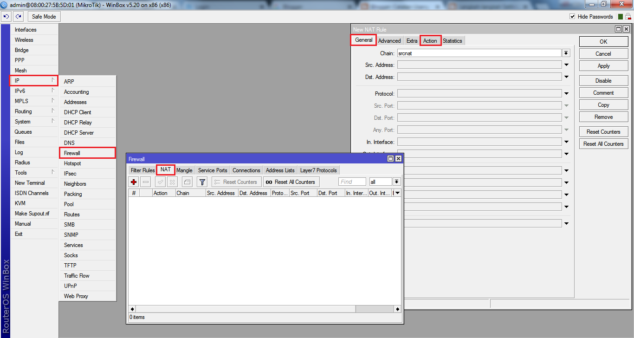Click the Remove button
This screenshot has width=634, height=338.
[603, 117]
